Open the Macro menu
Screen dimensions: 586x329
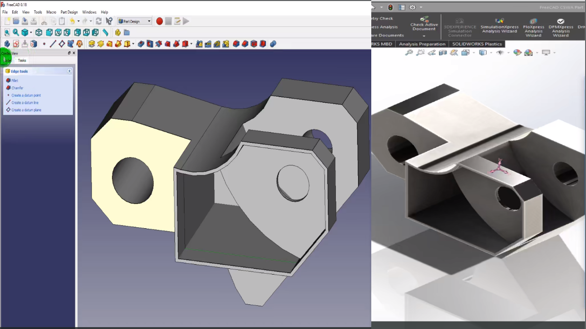(51, 12)
